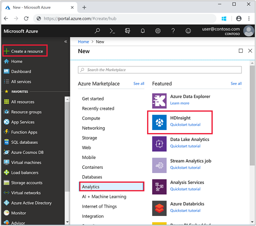
Task: Click the HDInsight icon
Action: coord(159,122)
